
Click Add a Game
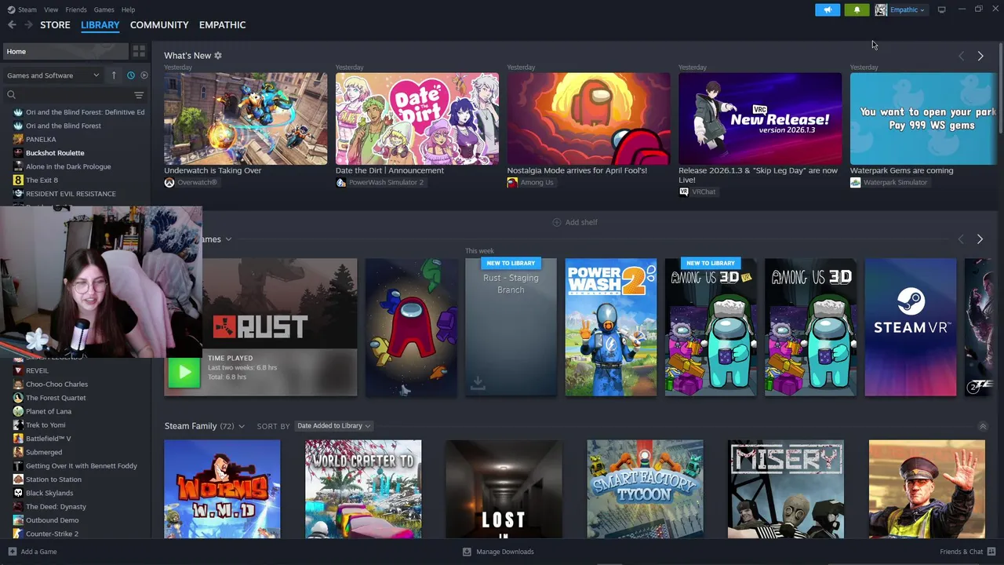[32, 552]
